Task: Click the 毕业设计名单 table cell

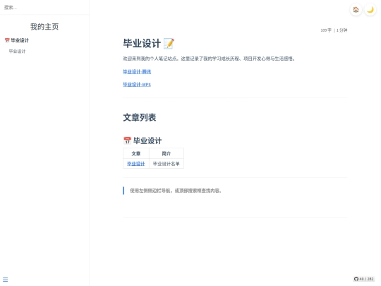Action: tap(167, 164)
